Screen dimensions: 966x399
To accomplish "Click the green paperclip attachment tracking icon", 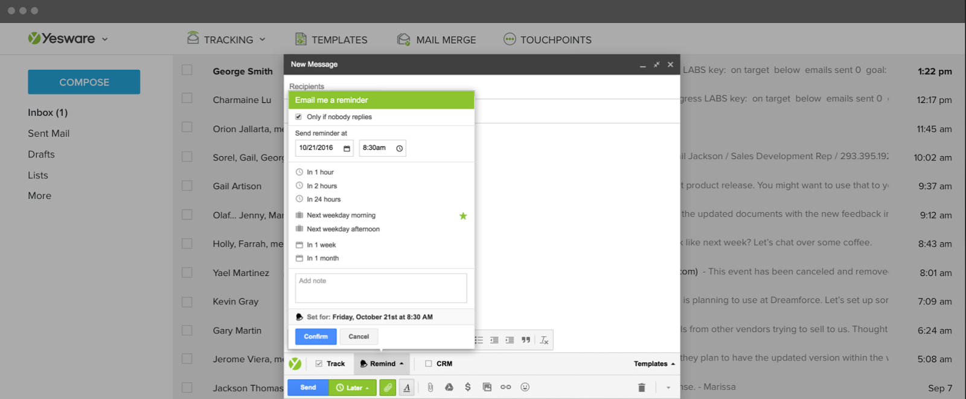I will coord(388,388).
